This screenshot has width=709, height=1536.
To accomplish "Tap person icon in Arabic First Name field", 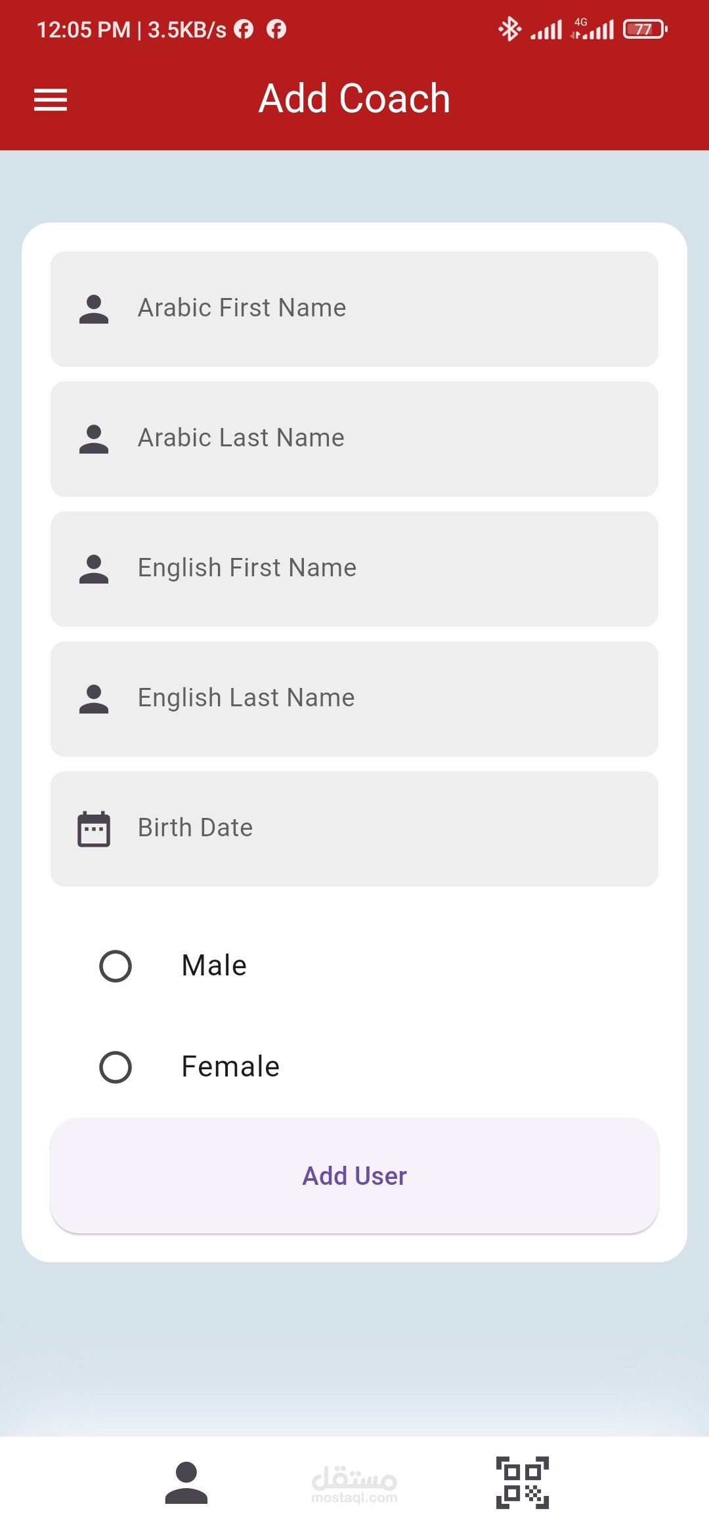I will (x=94, y=309).
